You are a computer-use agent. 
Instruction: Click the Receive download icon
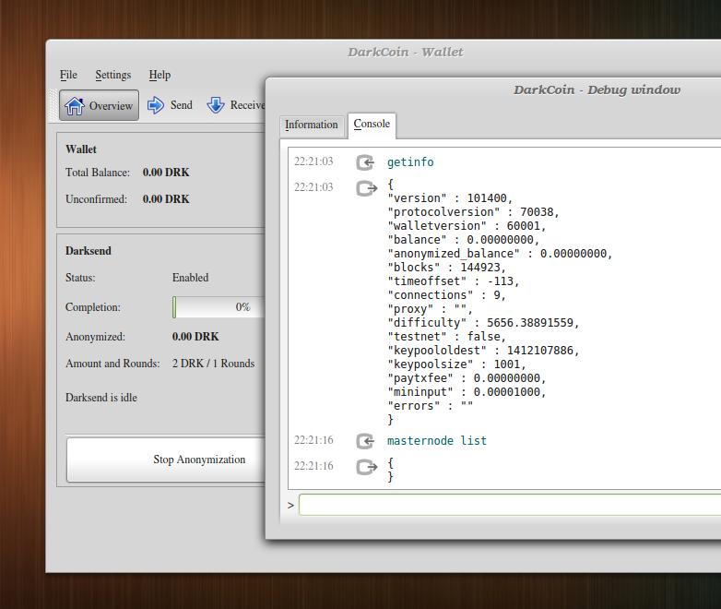pyautogui.click(x=216, y=105)
